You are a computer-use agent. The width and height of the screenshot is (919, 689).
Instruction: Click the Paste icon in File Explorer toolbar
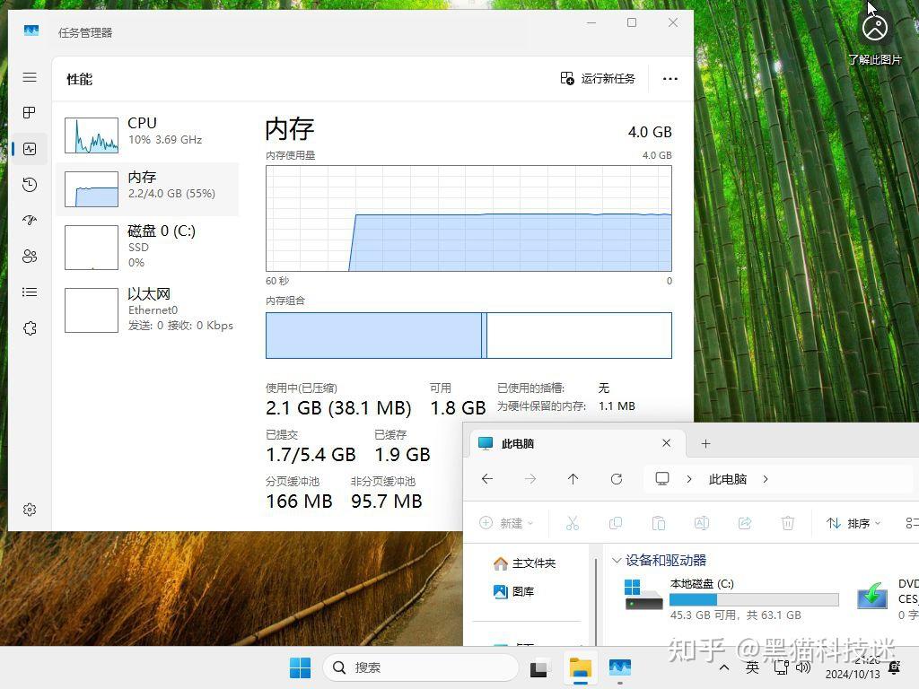pyautogui.click(x=659, y=523)
